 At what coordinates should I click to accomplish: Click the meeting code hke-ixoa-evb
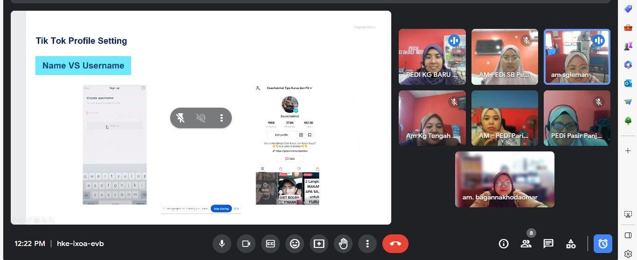(x=80, y=243)
